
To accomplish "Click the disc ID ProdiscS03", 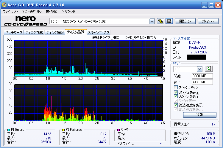I will (x=197, y=47).
